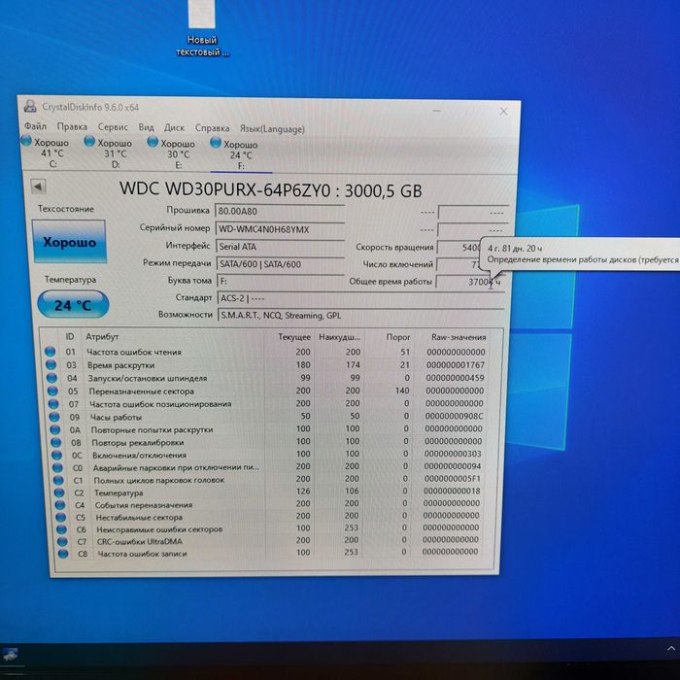Show hidden tray icons chevron
The width and height of the screenshot is (680, 680).
pyautogui.click(x=671, y=649)
